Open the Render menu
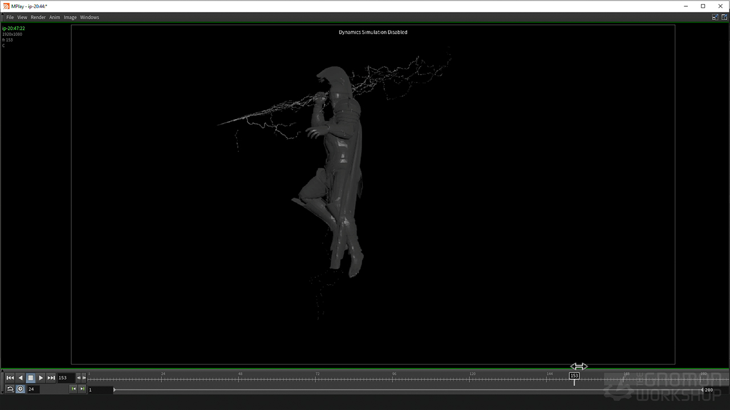The image size is (730, 410). point(38,17)
